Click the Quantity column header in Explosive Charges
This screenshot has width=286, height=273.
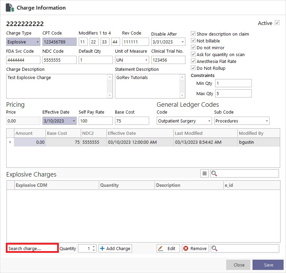tap(127, 185)
